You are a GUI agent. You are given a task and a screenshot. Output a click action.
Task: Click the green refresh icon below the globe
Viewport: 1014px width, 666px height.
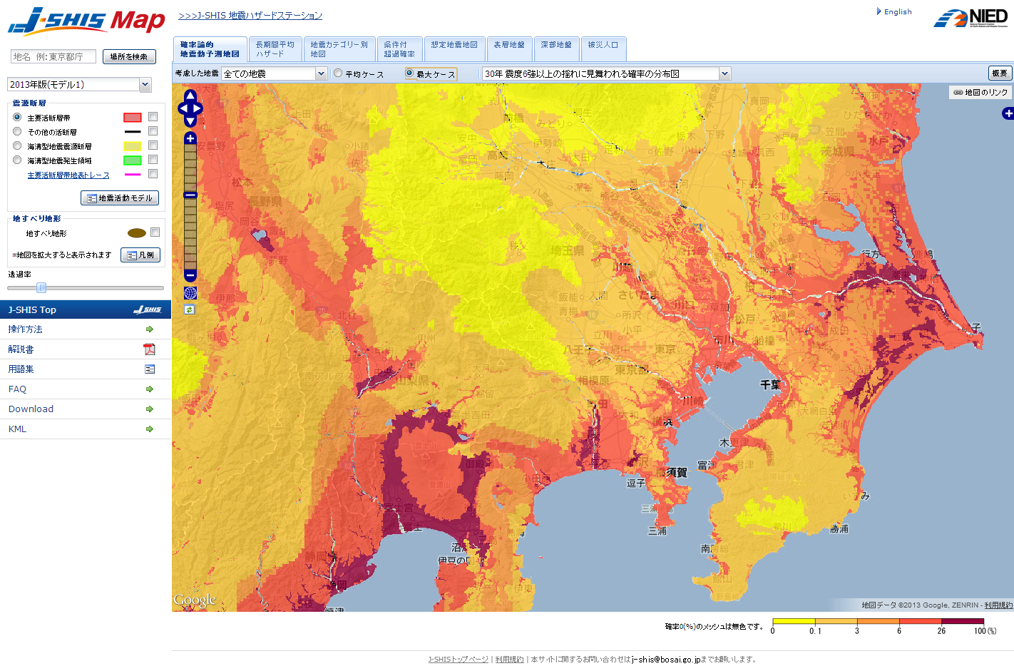point(189,309)
